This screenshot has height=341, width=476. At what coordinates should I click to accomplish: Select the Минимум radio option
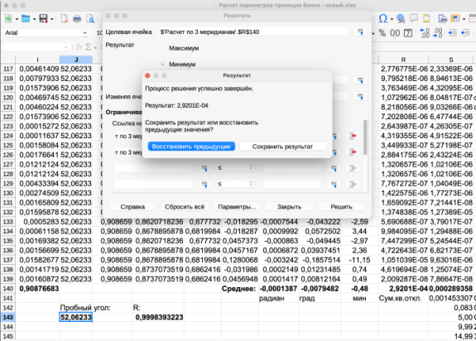pos(163,65)
